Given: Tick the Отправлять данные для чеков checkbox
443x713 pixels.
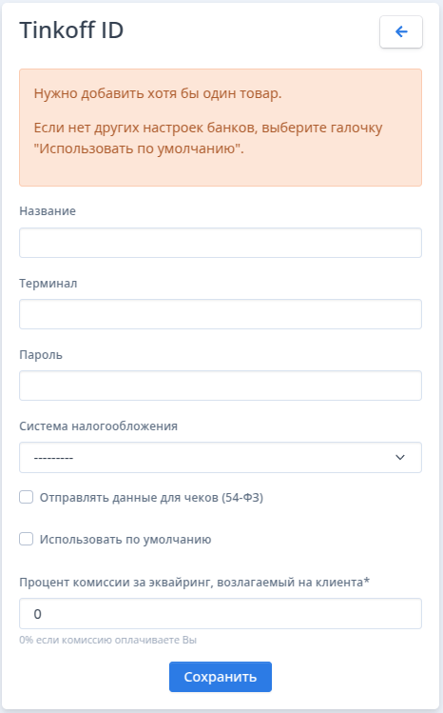Looking at the screenshot, I should pyautogui.click(x=27, y=497).
